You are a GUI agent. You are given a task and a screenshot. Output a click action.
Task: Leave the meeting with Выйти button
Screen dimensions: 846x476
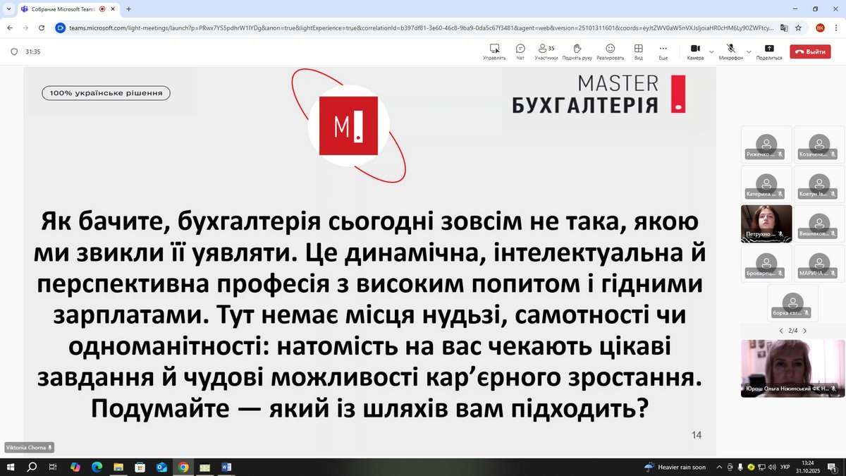[810, 51]
